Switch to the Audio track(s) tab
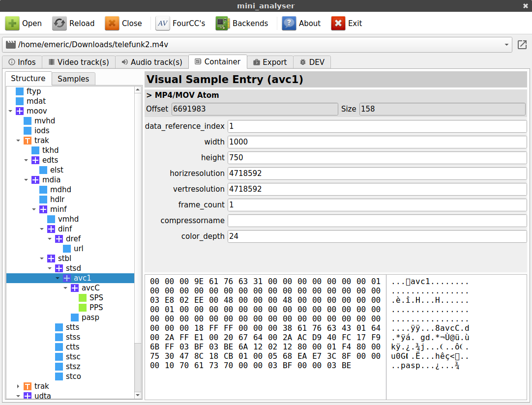532x405 pixels. pos(152,62)
